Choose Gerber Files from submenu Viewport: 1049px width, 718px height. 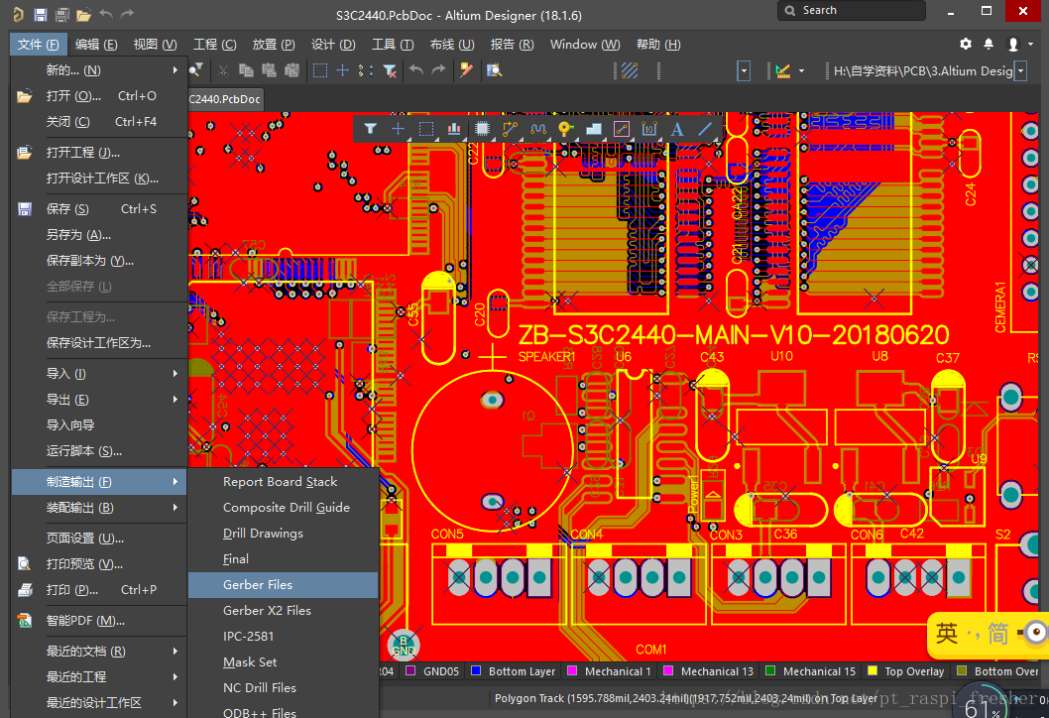pos(283,585)
